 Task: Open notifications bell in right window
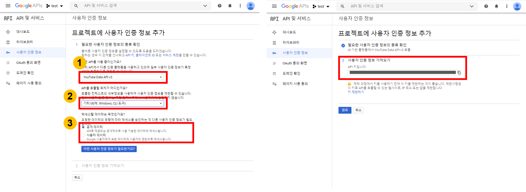[x=496, y=6]
